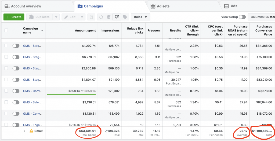Open the GMS - Sale campaign link
The width and height of the screenshot is (275, 141).
pos(32,102)
